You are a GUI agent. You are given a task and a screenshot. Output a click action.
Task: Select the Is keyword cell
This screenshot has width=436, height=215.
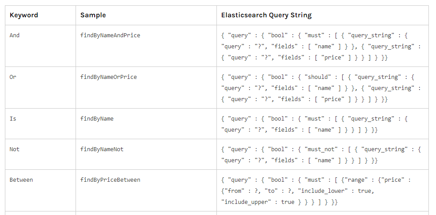click(x=13, y=119)
